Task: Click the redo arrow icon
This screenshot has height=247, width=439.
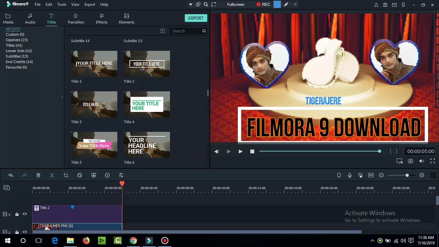Action: click(x=24, y=175)
